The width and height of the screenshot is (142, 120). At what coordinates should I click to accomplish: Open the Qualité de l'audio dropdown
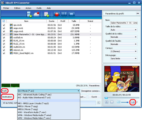[x=124, y=44]
